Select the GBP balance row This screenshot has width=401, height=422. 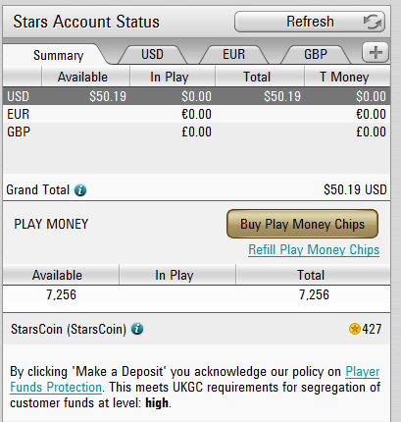196,132
